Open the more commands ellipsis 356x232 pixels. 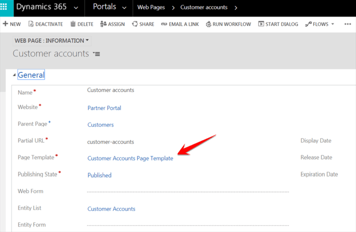point(348,24)
